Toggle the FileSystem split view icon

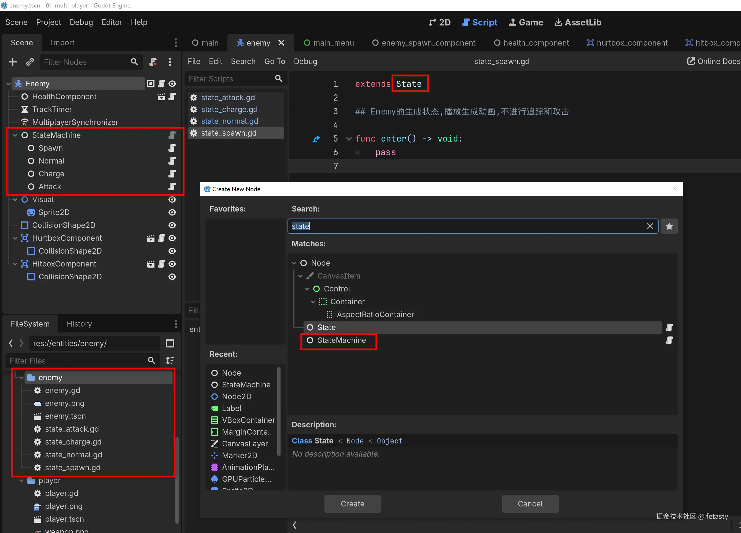point(170,343)
